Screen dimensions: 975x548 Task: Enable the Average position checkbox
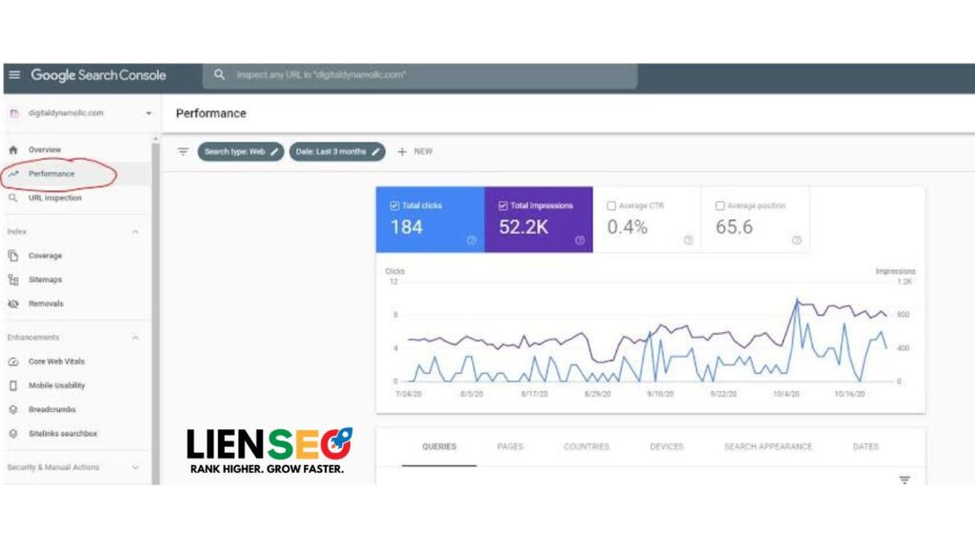click(720, 205)
